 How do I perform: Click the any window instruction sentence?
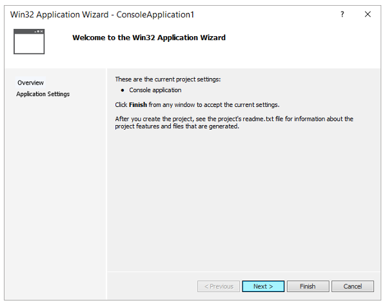pos(197,104)
